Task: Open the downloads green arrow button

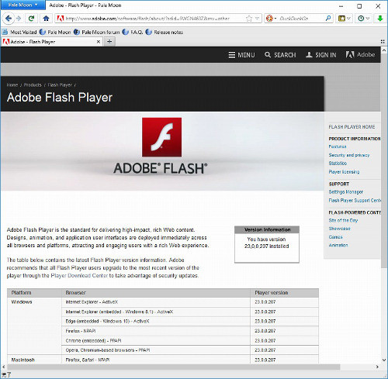Action: pos(379,19)
